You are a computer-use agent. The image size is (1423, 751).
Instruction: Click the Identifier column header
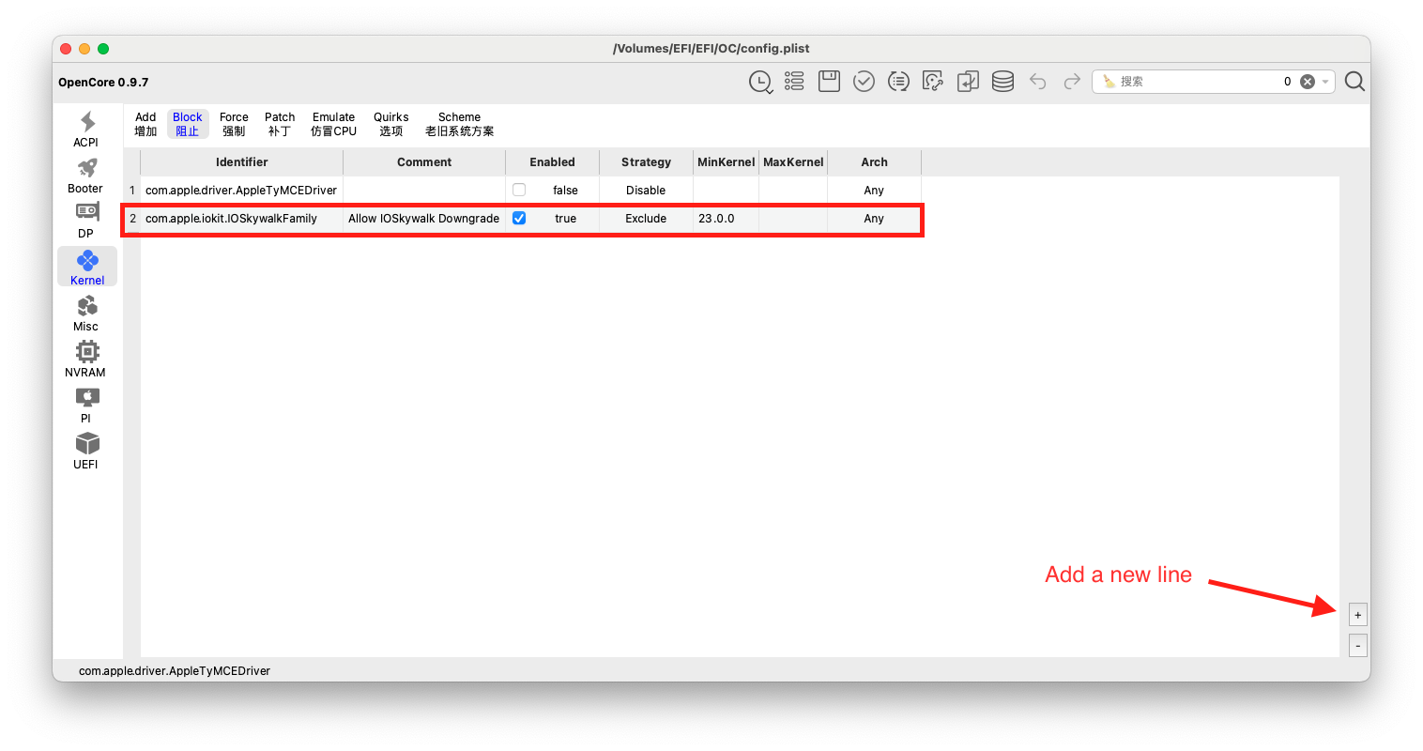tap(242, 162)
